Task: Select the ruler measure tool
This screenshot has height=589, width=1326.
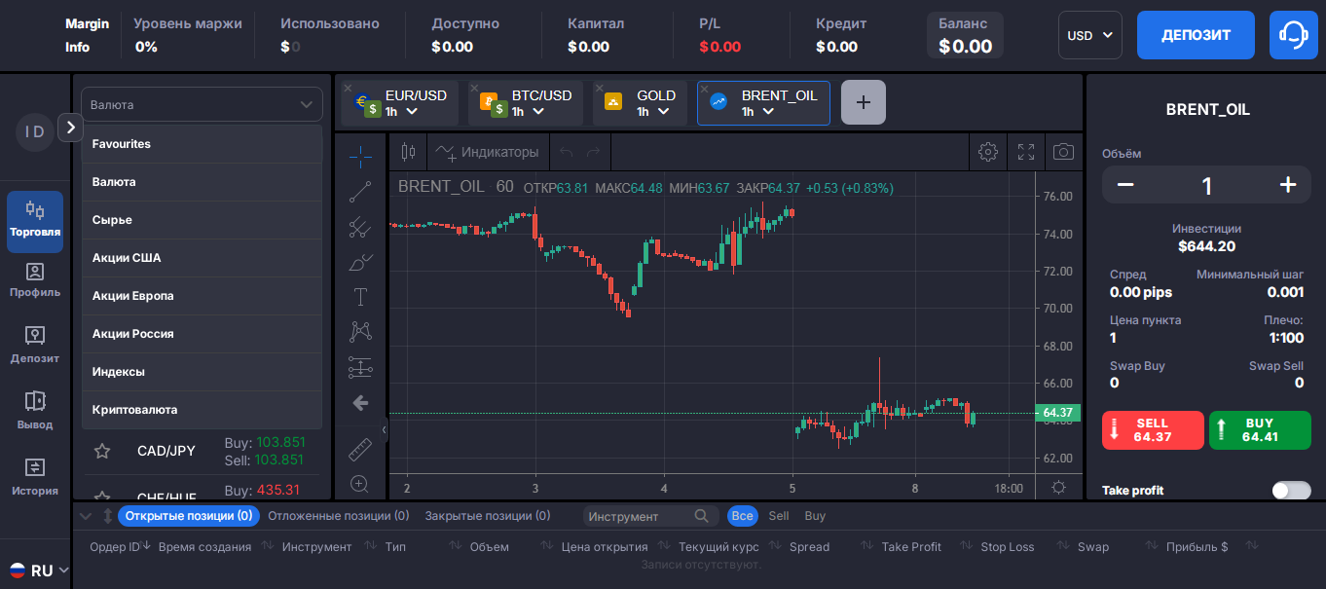Action: coord(360,450)
